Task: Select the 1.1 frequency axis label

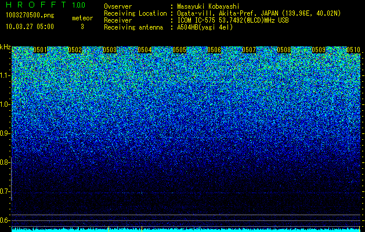Action: click(x=5, y=75)
